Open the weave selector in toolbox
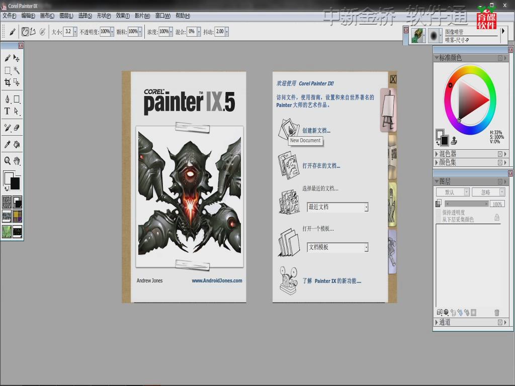The image size is (515, 386). coord(17,216)
